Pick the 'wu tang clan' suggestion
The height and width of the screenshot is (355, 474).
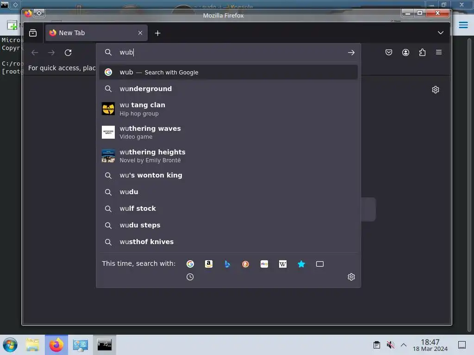pyautogui.click(x=228, y=109)
